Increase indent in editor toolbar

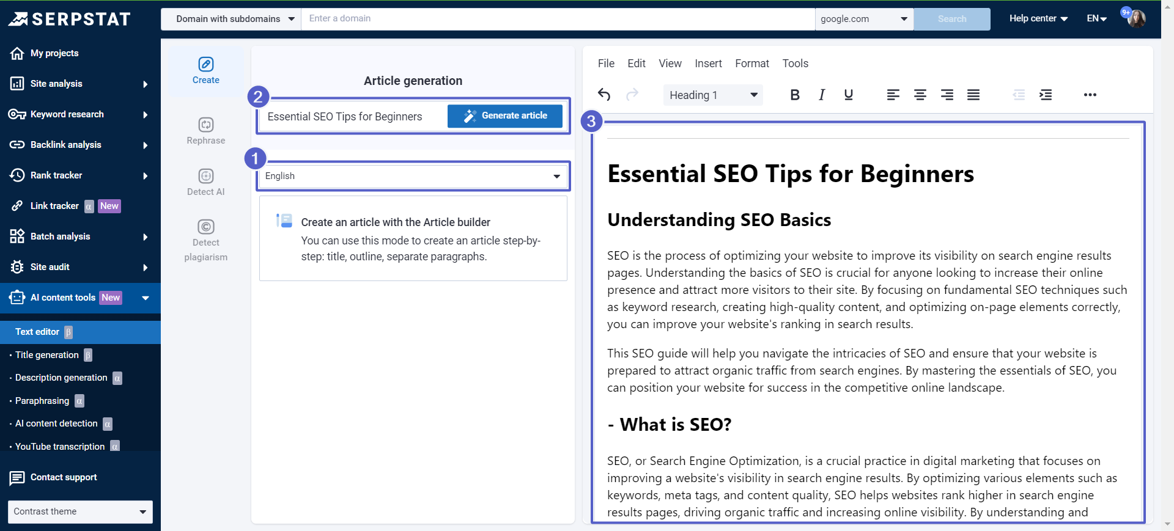click(x=1046, y=95)
